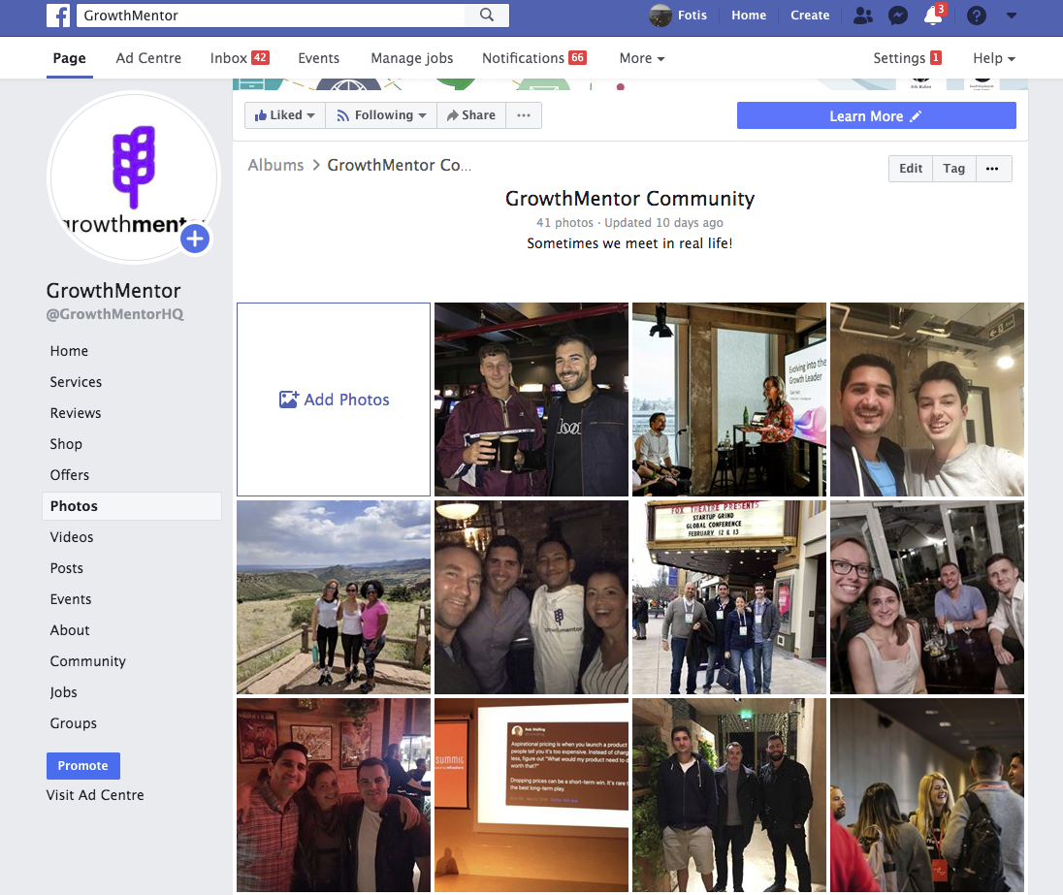
Task: Open album options ellipsis next to Tag
Action: click(992, 168)
